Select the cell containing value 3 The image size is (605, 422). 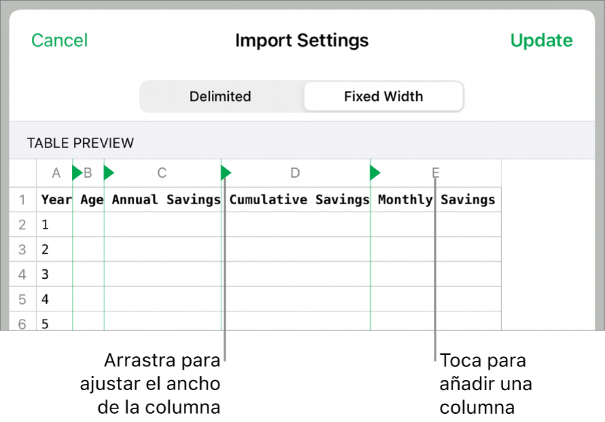45,274
